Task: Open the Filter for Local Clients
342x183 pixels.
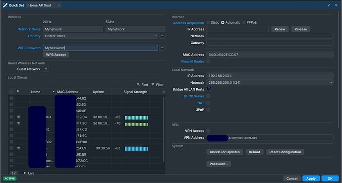Action: click(x=157, y=85)
